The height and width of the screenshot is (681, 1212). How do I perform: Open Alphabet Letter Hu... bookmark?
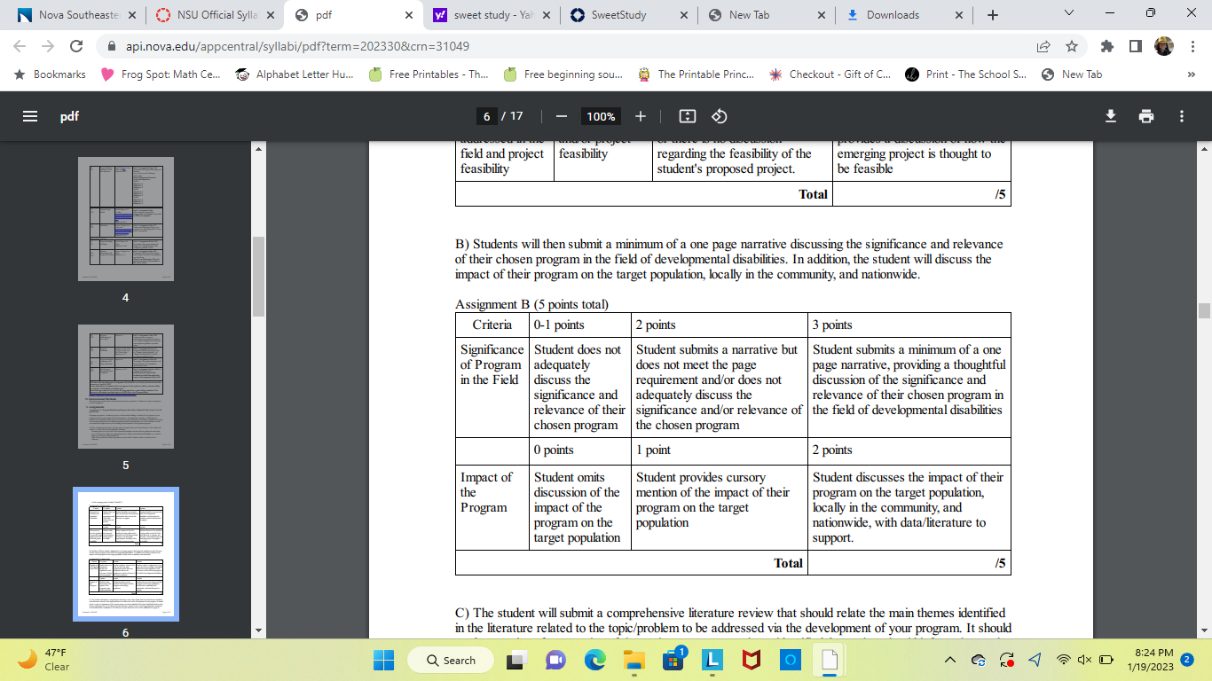tap(295, 74)
